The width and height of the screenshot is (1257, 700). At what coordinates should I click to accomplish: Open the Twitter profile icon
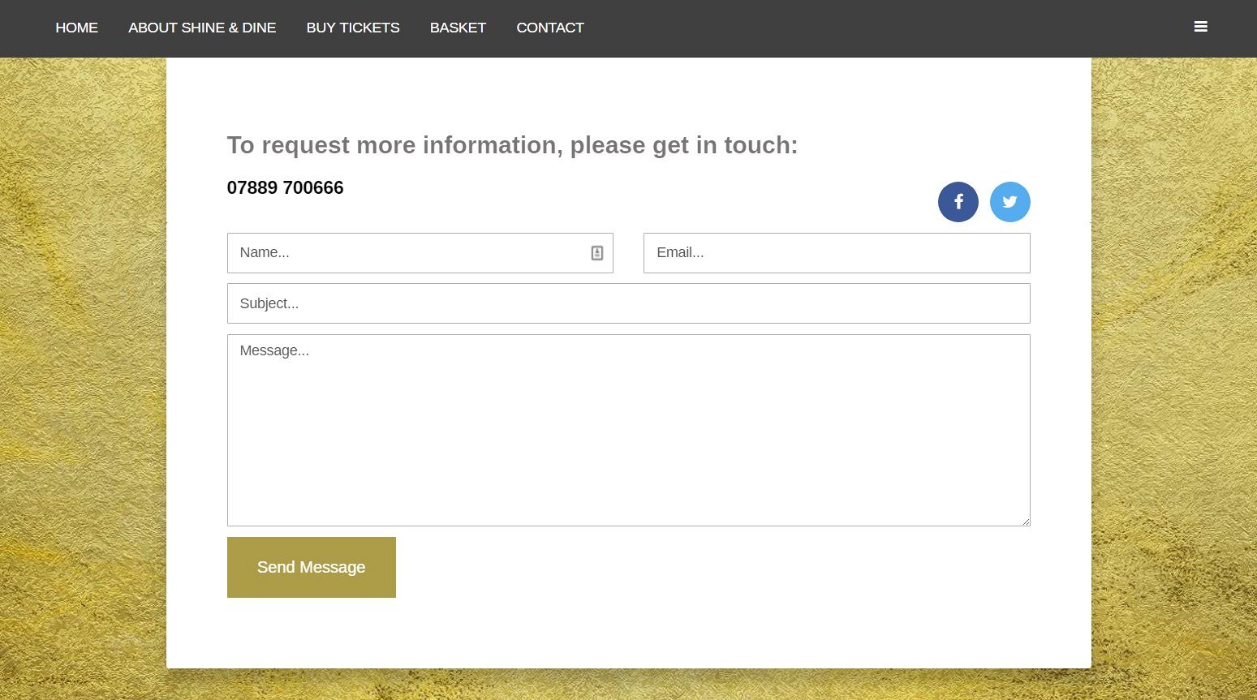pos(1009,202)
